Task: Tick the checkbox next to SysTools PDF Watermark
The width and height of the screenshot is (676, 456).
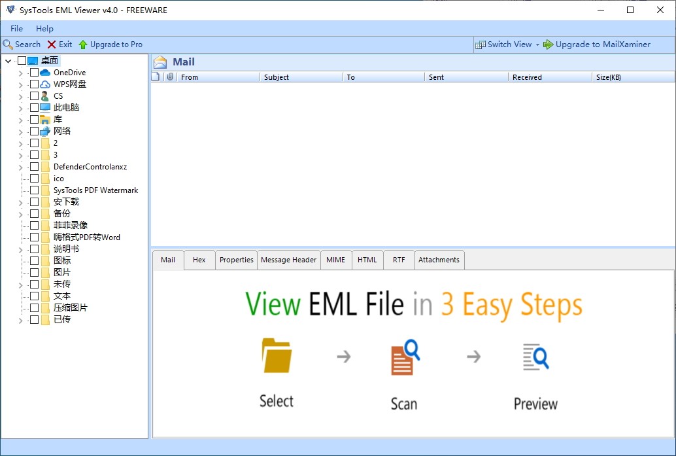Action: click(x=34, y=190)
